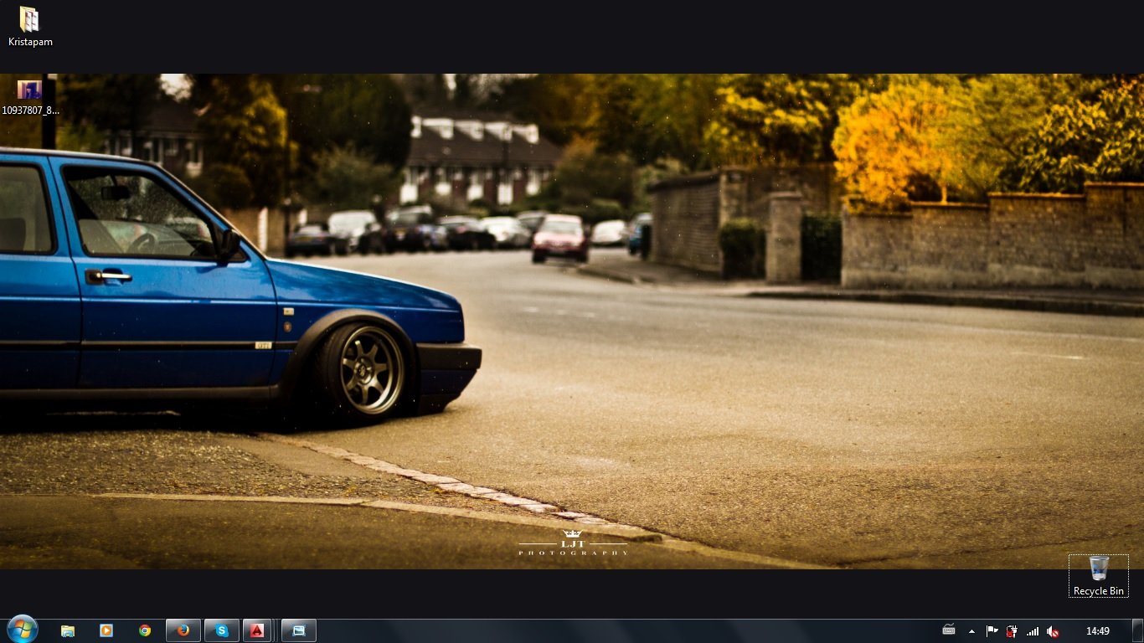Open the Windows Start menu
Screen dimensions: 1144x643
pyautogui.click(x=22, y=630)
